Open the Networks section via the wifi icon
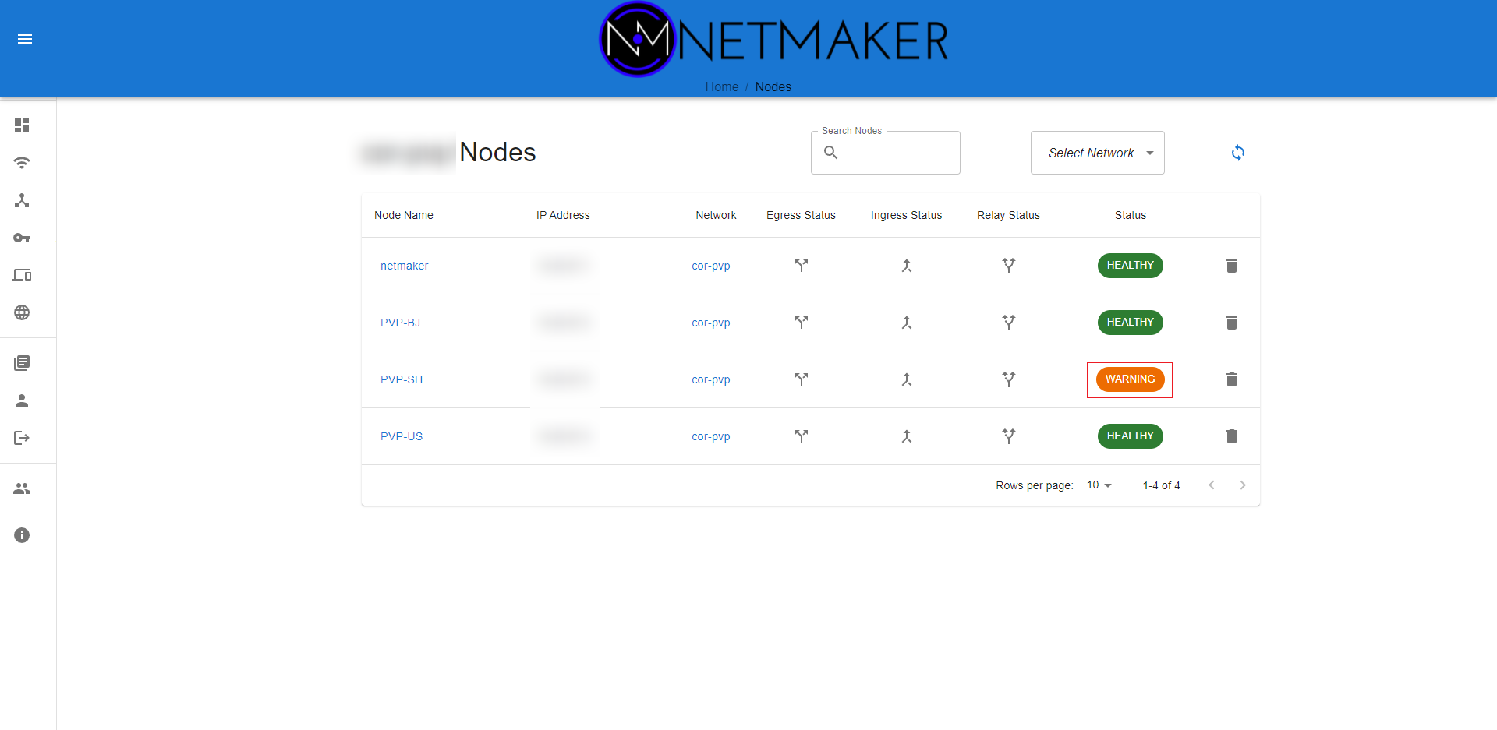 coord(21,163)
